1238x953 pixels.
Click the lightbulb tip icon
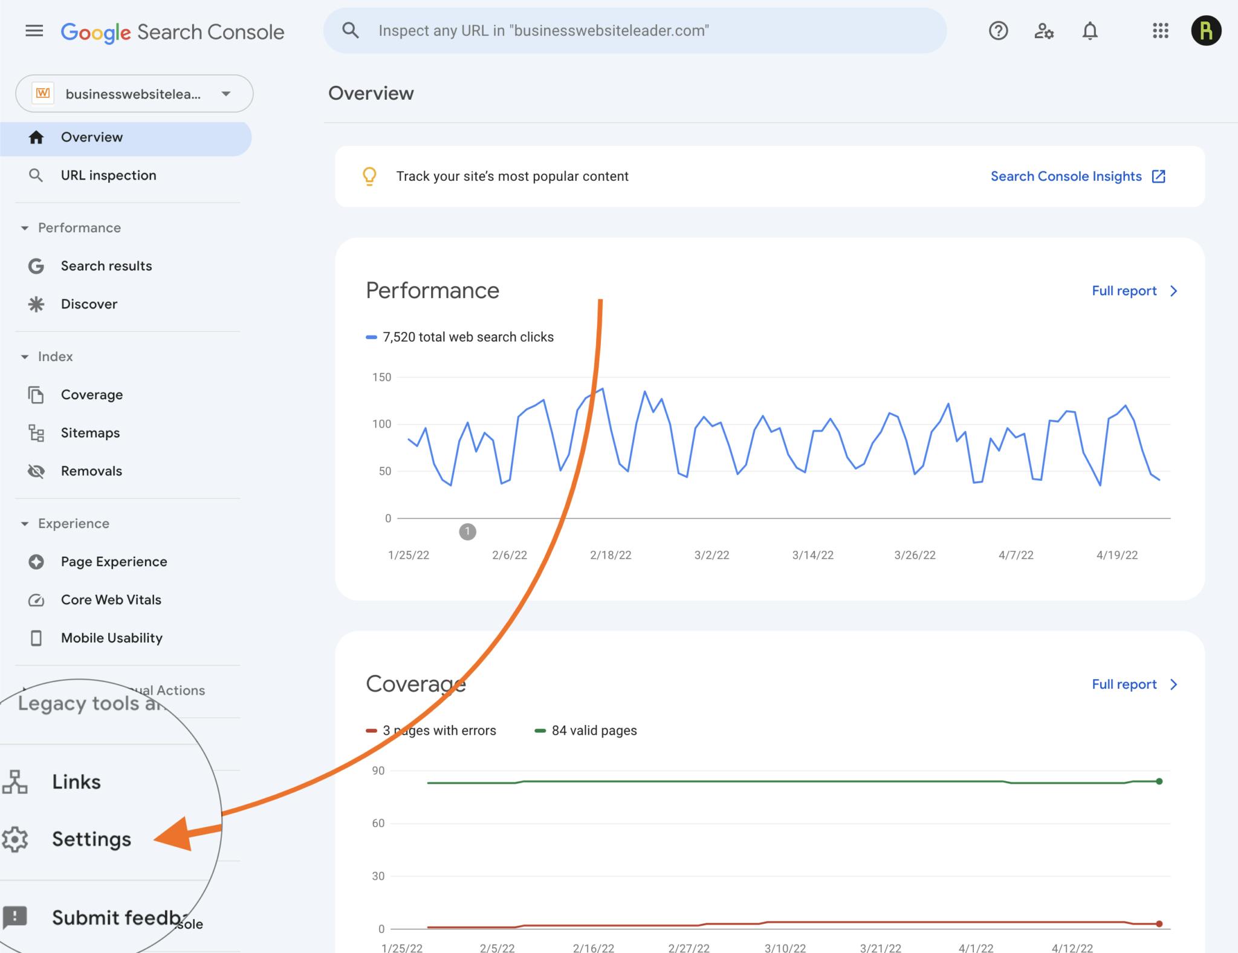369,177
